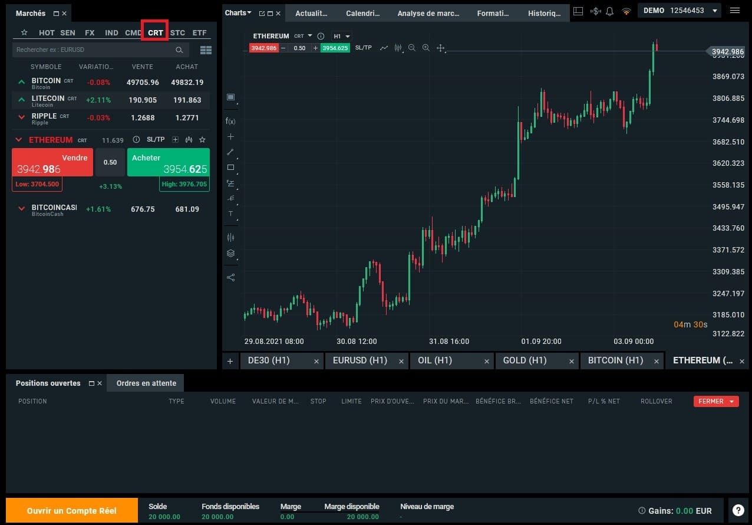Toggle SL/TP in Ethereum market row

point(156,140)
